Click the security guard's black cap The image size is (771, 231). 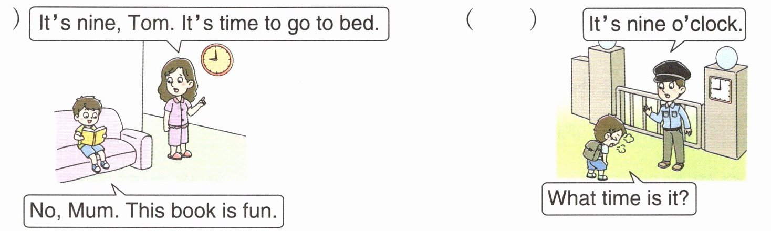tap(665, 71)
